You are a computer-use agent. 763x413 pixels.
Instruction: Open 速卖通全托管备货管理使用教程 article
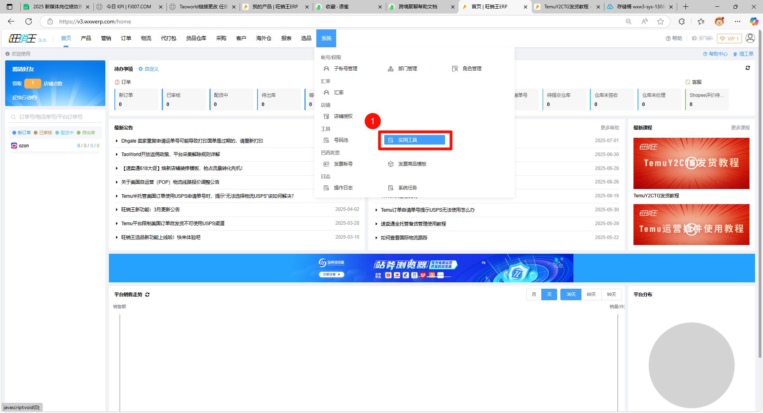click(413, 224)
